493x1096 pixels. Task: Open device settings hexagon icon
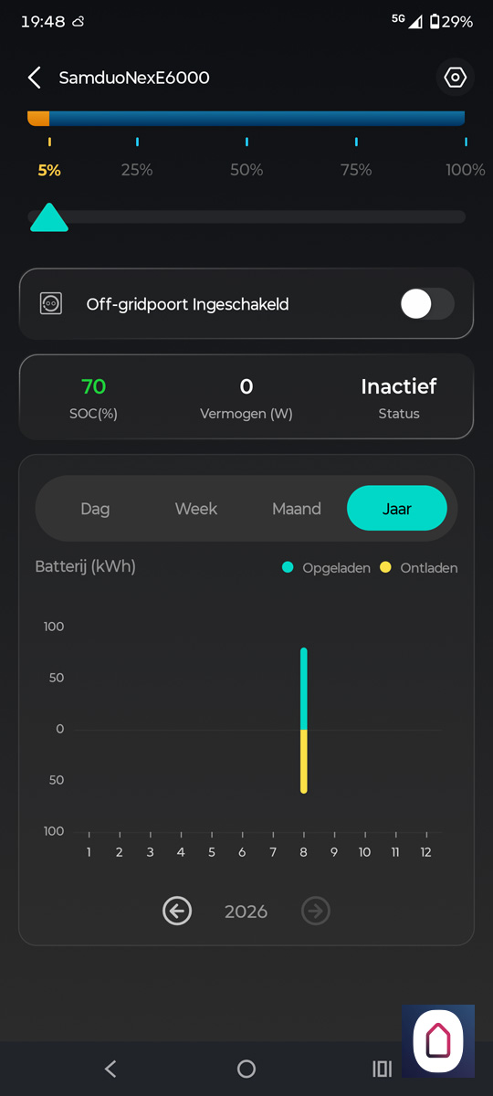point(455,78)
